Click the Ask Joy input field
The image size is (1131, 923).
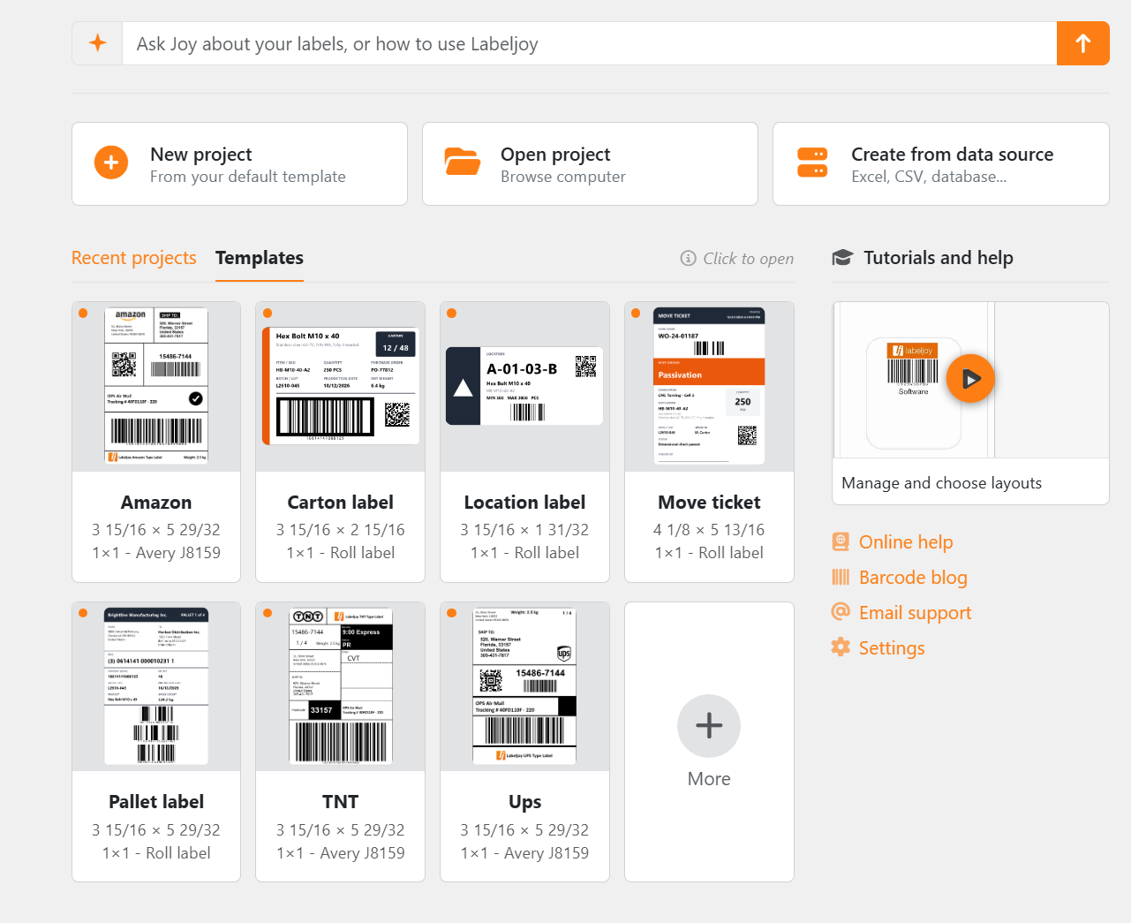[x=590, y=43]
